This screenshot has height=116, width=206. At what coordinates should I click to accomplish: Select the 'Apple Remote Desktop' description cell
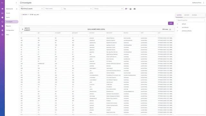point(112,54)
